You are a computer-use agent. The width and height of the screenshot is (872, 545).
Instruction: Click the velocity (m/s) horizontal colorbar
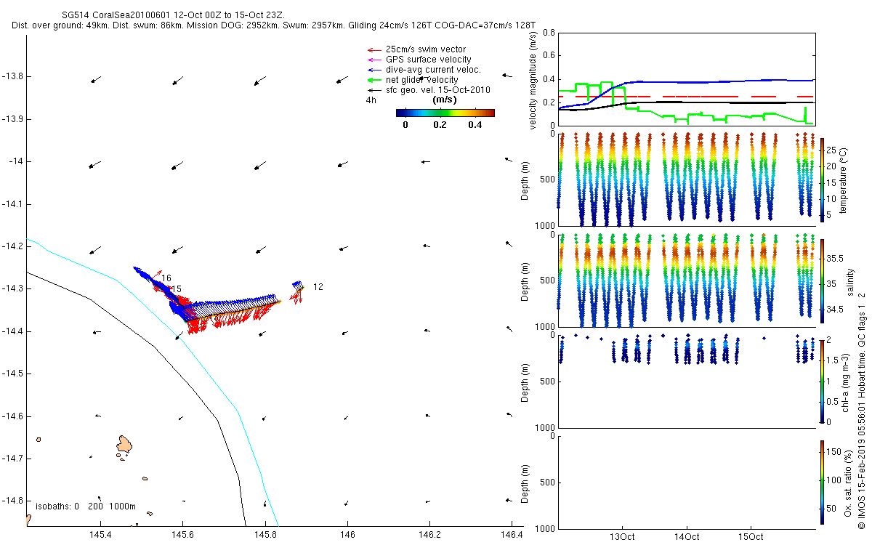tap(445, 113)
